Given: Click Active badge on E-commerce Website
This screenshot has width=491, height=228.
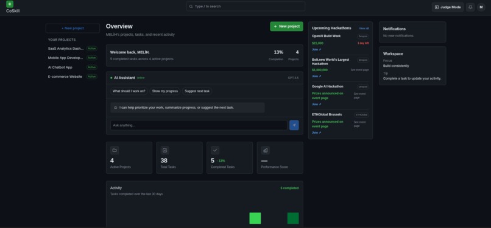Looking at the screenshot, I should point(92,77).
